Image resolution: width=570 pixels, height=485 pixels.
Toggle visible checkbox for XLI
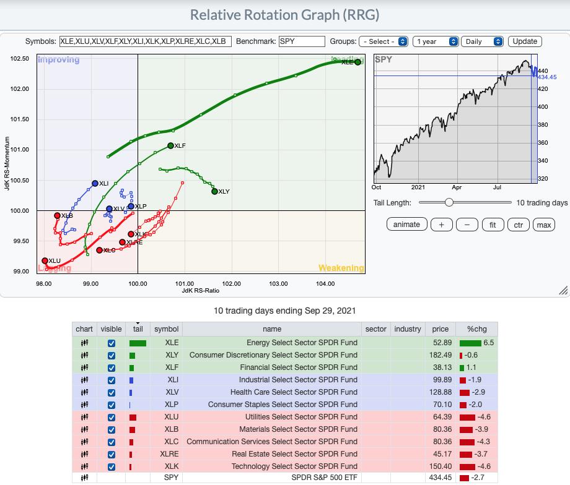click(x=112, y=380)
